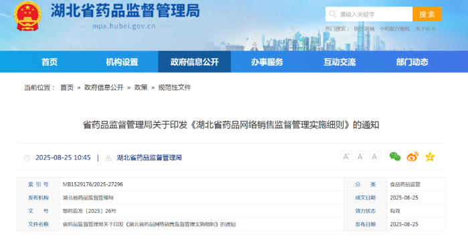Open the 政府信息公开 navigation tab
Image resolution: width=468 pixels, height=243 pixels.
(x=195, y=61)
